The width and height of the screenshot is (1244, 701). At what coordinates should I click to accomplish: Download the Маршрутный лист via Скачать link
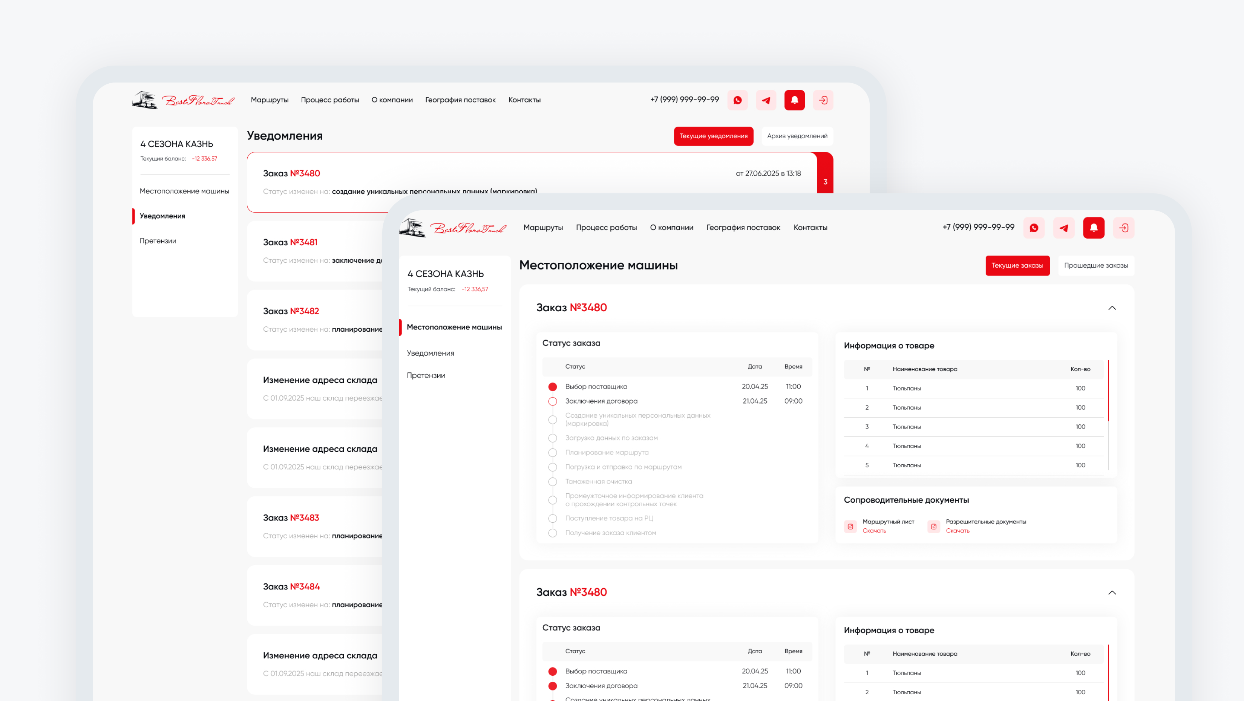click(875, 530)
